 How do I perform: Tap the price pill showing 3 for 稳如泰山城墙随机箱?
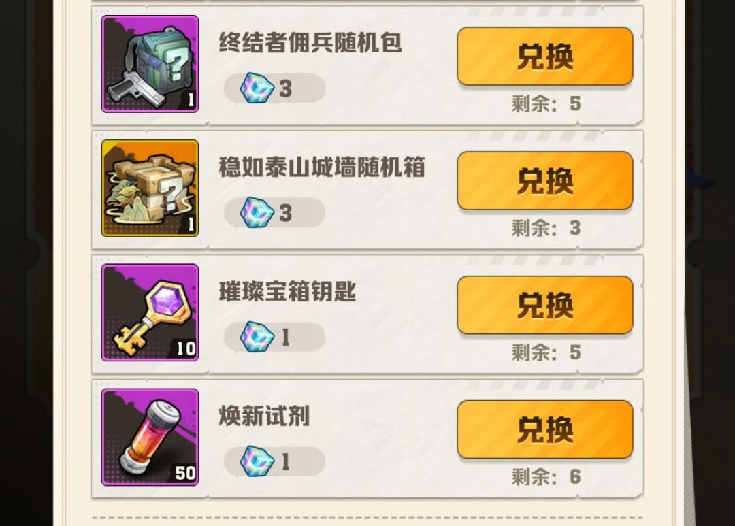[275, 212]
